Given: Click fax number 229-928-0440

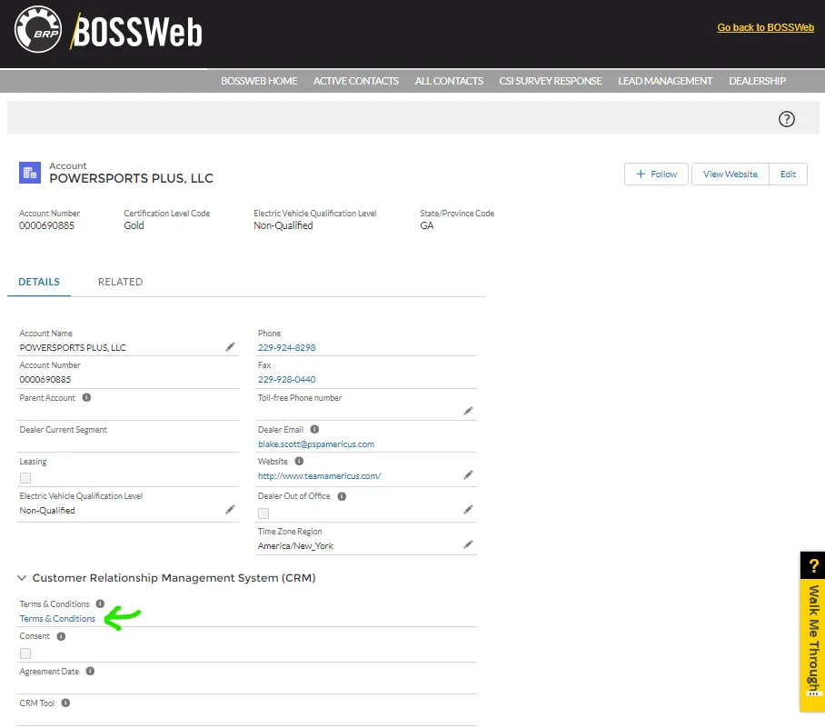Looking at the screenshot, I should tap(287, 380).
